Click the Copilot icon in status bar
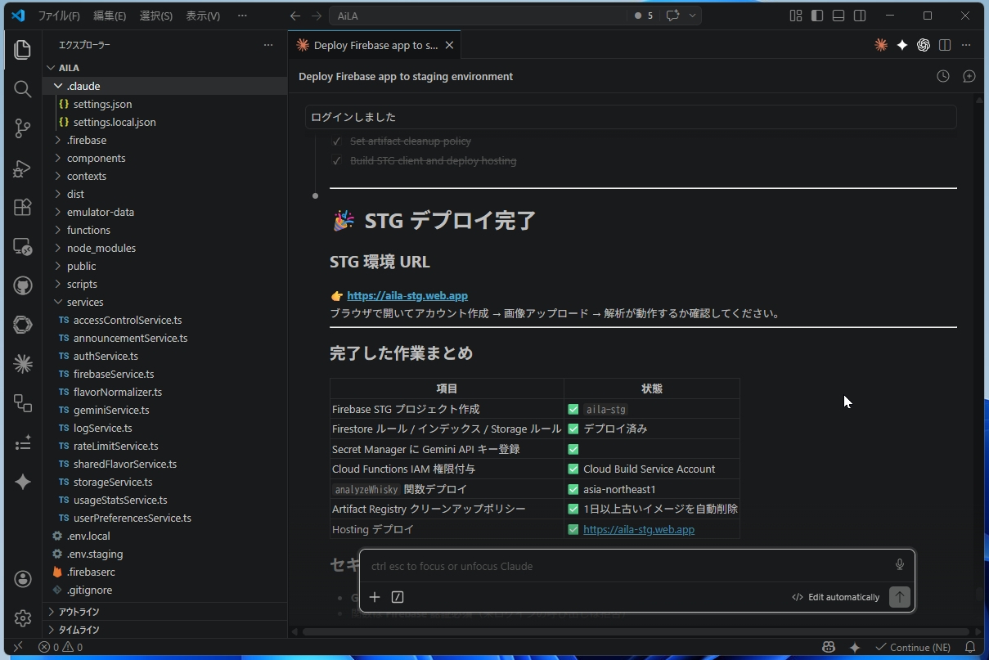The height and width of the screenshot is (660, 989). pos(829,647)
